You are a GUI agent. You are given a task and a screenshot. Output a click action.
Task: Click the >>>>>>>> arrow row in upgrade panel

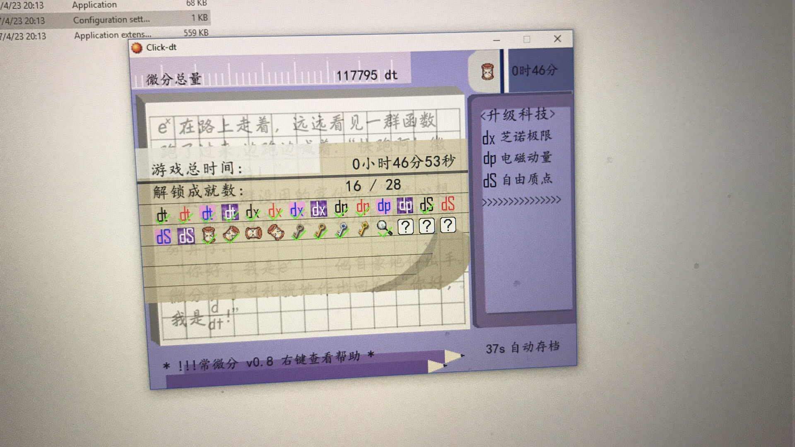click(x=521, y=201)
